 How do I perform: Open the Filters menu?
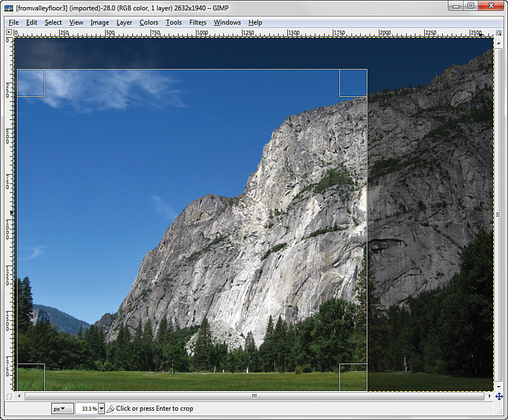pos(197,22)
